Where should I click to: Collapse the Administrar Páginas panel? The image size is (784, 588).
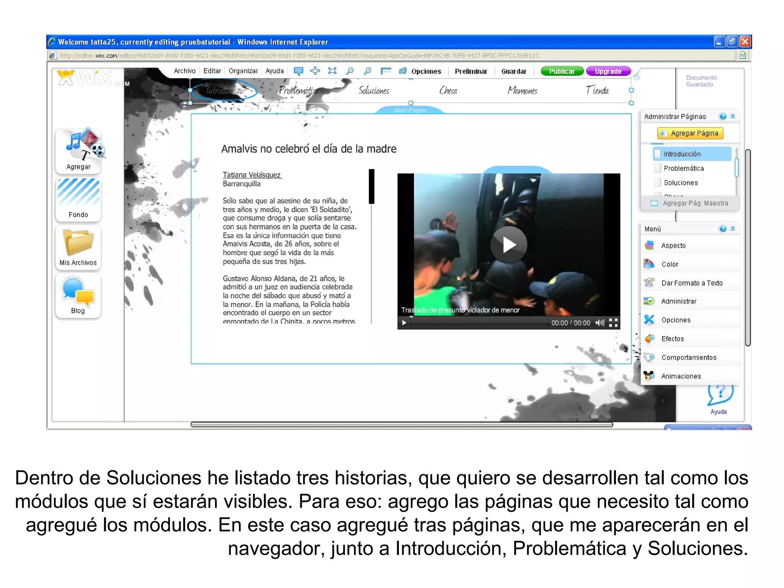pyautogui.click(x=733, y=116)
